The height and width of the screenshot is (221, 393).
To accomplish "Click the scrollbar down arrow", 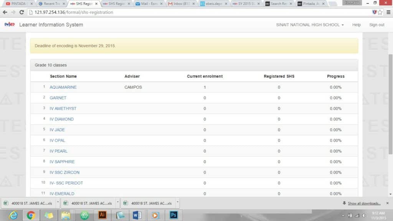I will (x=390, y=194).
